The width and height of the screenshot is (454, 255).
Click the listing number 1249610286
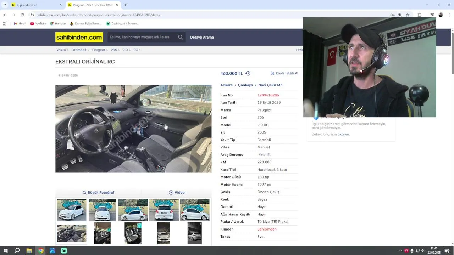click(x=268, y=95)
